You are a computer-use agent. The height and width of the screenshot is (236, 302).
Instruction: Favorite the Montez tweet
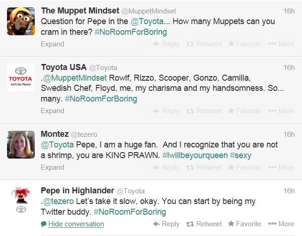tap(244, 167)
